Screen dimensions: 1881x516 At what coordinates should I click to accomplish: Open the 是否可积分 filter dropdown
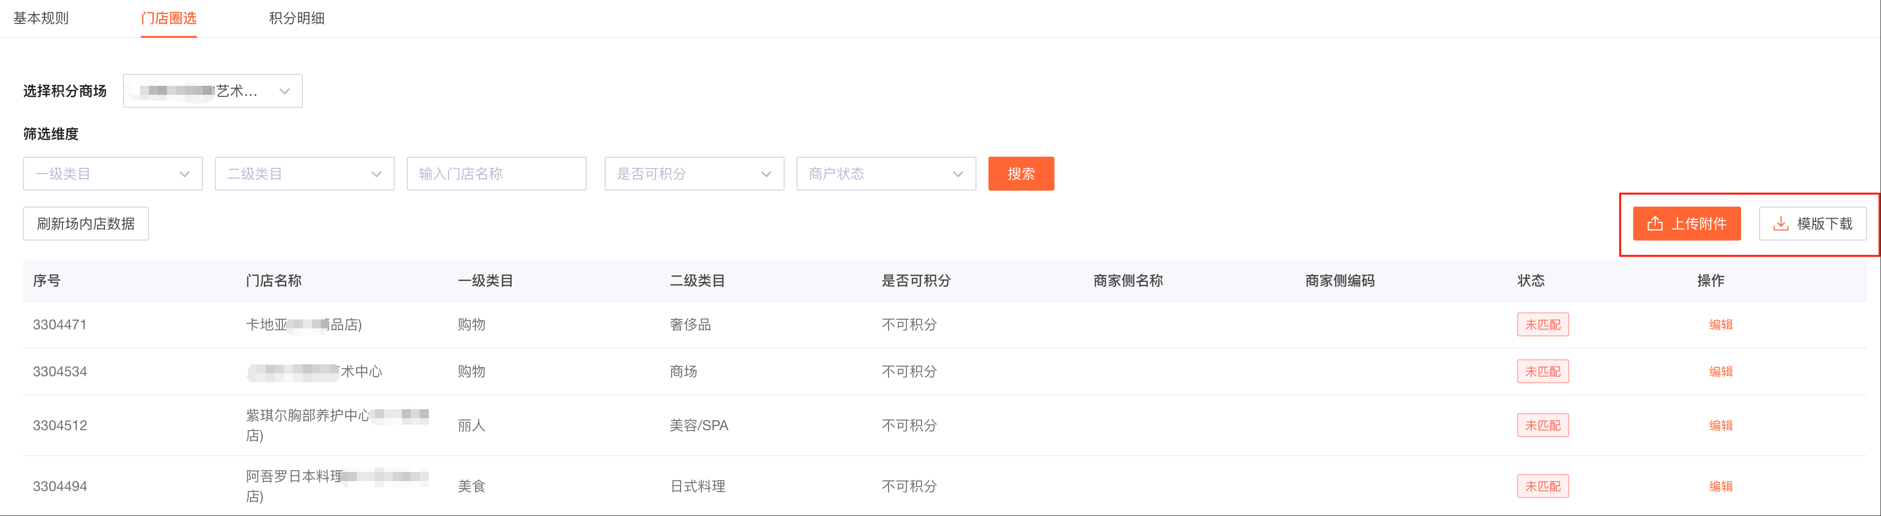[x=694, y=174]
